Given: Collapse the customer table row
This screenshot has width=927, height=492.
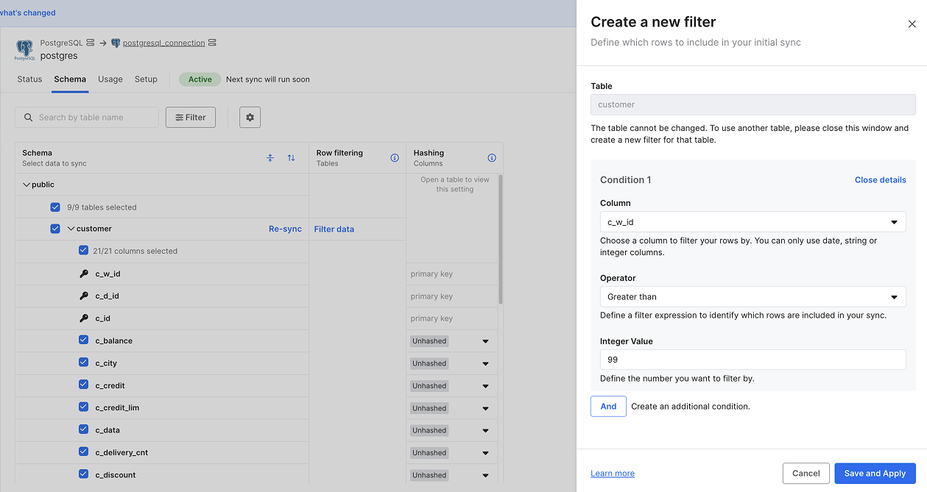Looking at the screenshot, I should 71,229.
